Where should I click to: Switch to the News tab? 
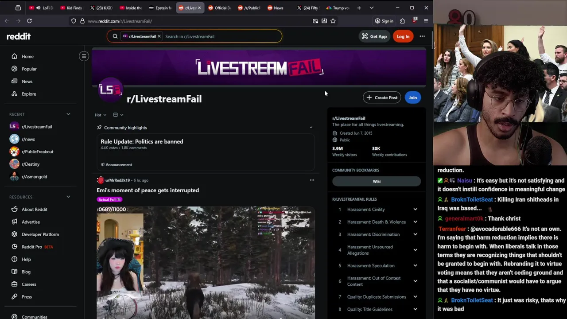point(278,8)
